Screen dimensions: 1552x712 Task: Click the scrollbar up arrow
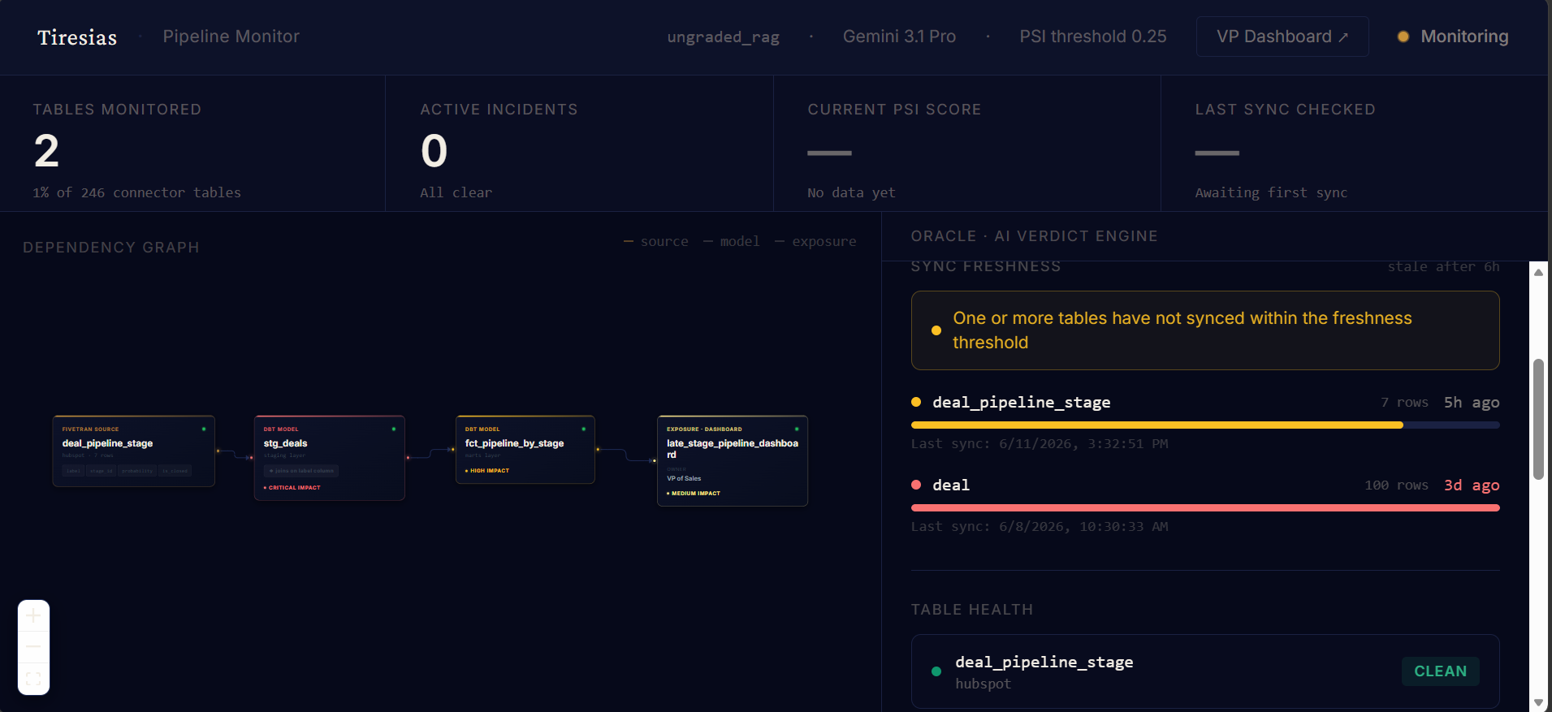[1538, 272]
